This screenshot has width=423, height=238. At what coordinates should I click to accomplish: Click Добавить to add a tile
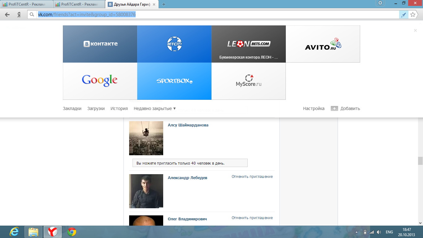[x=345, y=108]
